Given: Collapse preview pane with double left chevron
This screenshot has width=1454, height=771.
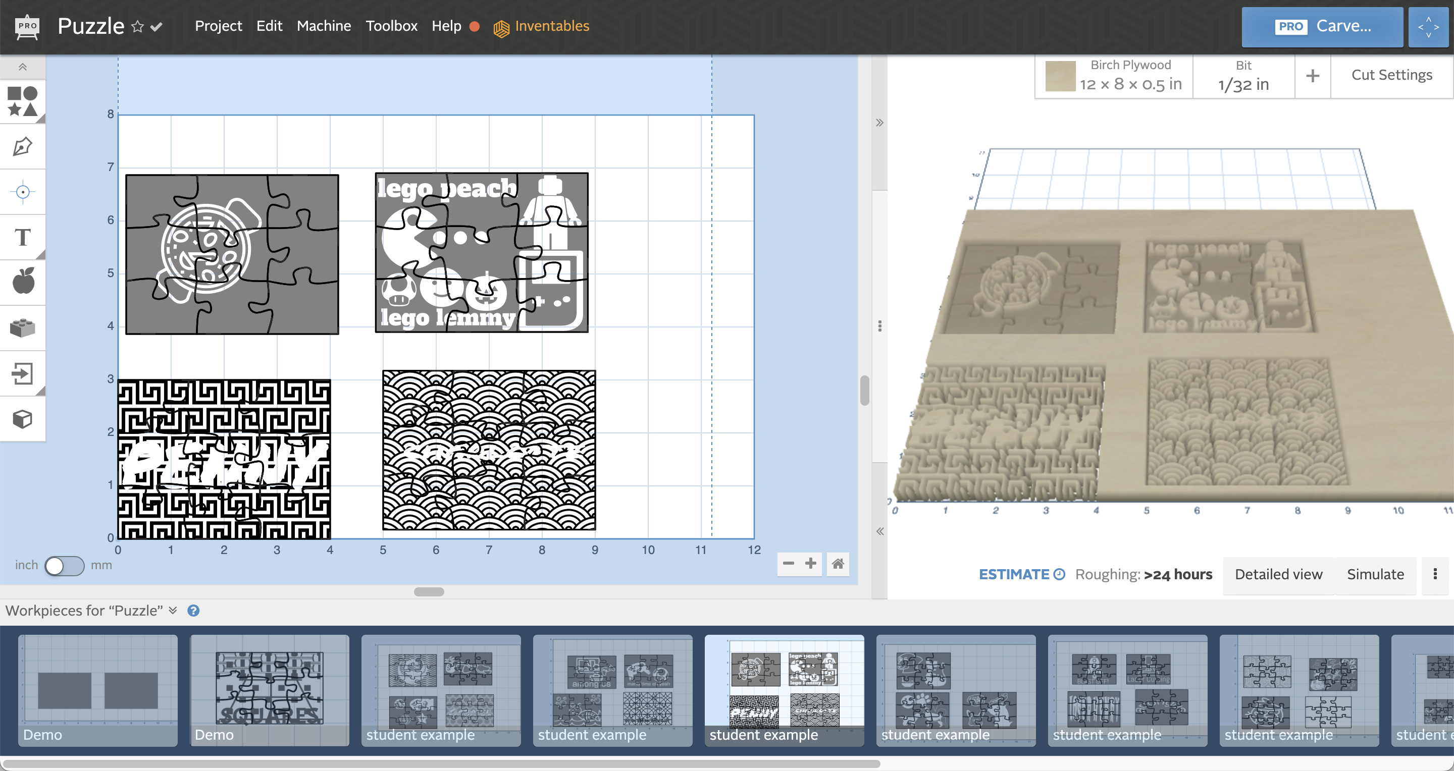Looking at the screenshot, I should coord(879,531).
